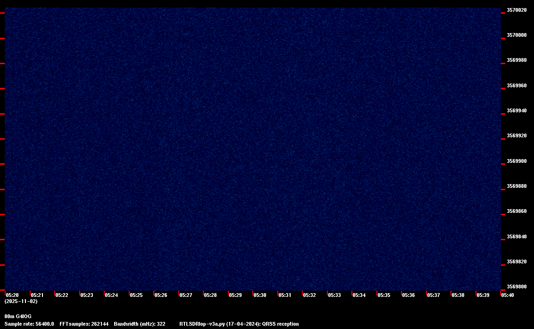This screenshot has height=329, width=534.
Task: Select the 3569860 frequency label
Action: click(x=517, y=211)
